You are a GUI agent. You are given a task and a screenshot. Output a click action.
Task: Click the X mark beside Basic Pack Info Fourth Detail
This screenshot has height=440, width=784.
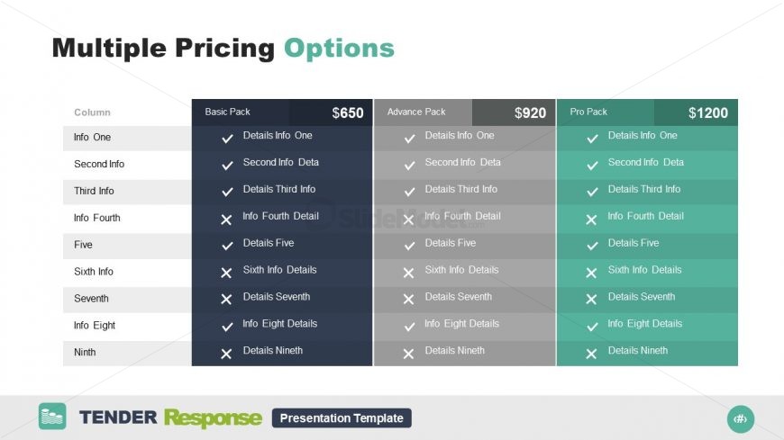pyautogui.click(x=226, y=220)
